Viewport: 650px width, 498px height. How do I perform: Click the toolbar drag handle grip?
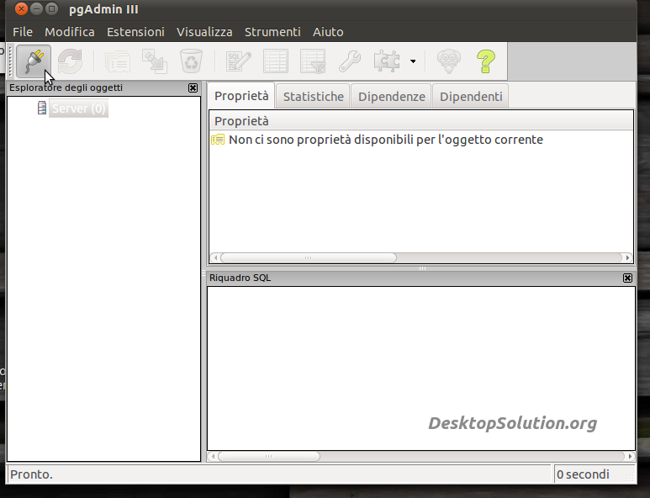[x=11, y=61]
